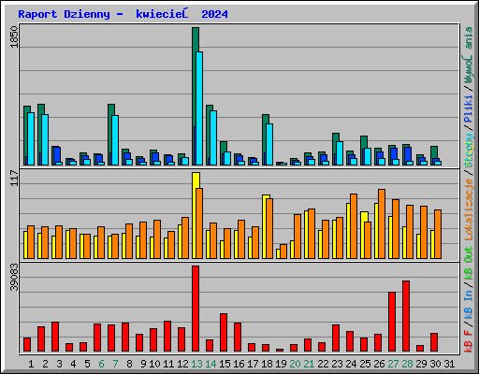Click day label 25 on x-axis

pyautogui.click(x=365, y=364)
